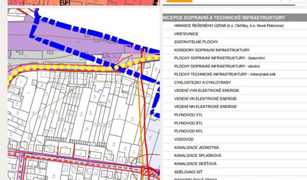Image resolution: width=307 pixels, height=180 pixels.
Task: Pick the 'CYKLOSTEZKY A CYKLOTRASY' row
Action: click(235, 82)
